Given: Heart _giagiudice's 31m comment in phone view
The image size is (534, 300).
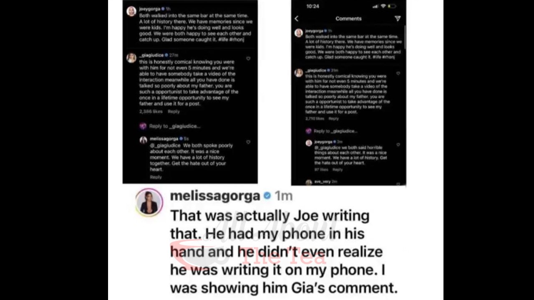Looking at the screenshot, I should (x=398, y=73).
